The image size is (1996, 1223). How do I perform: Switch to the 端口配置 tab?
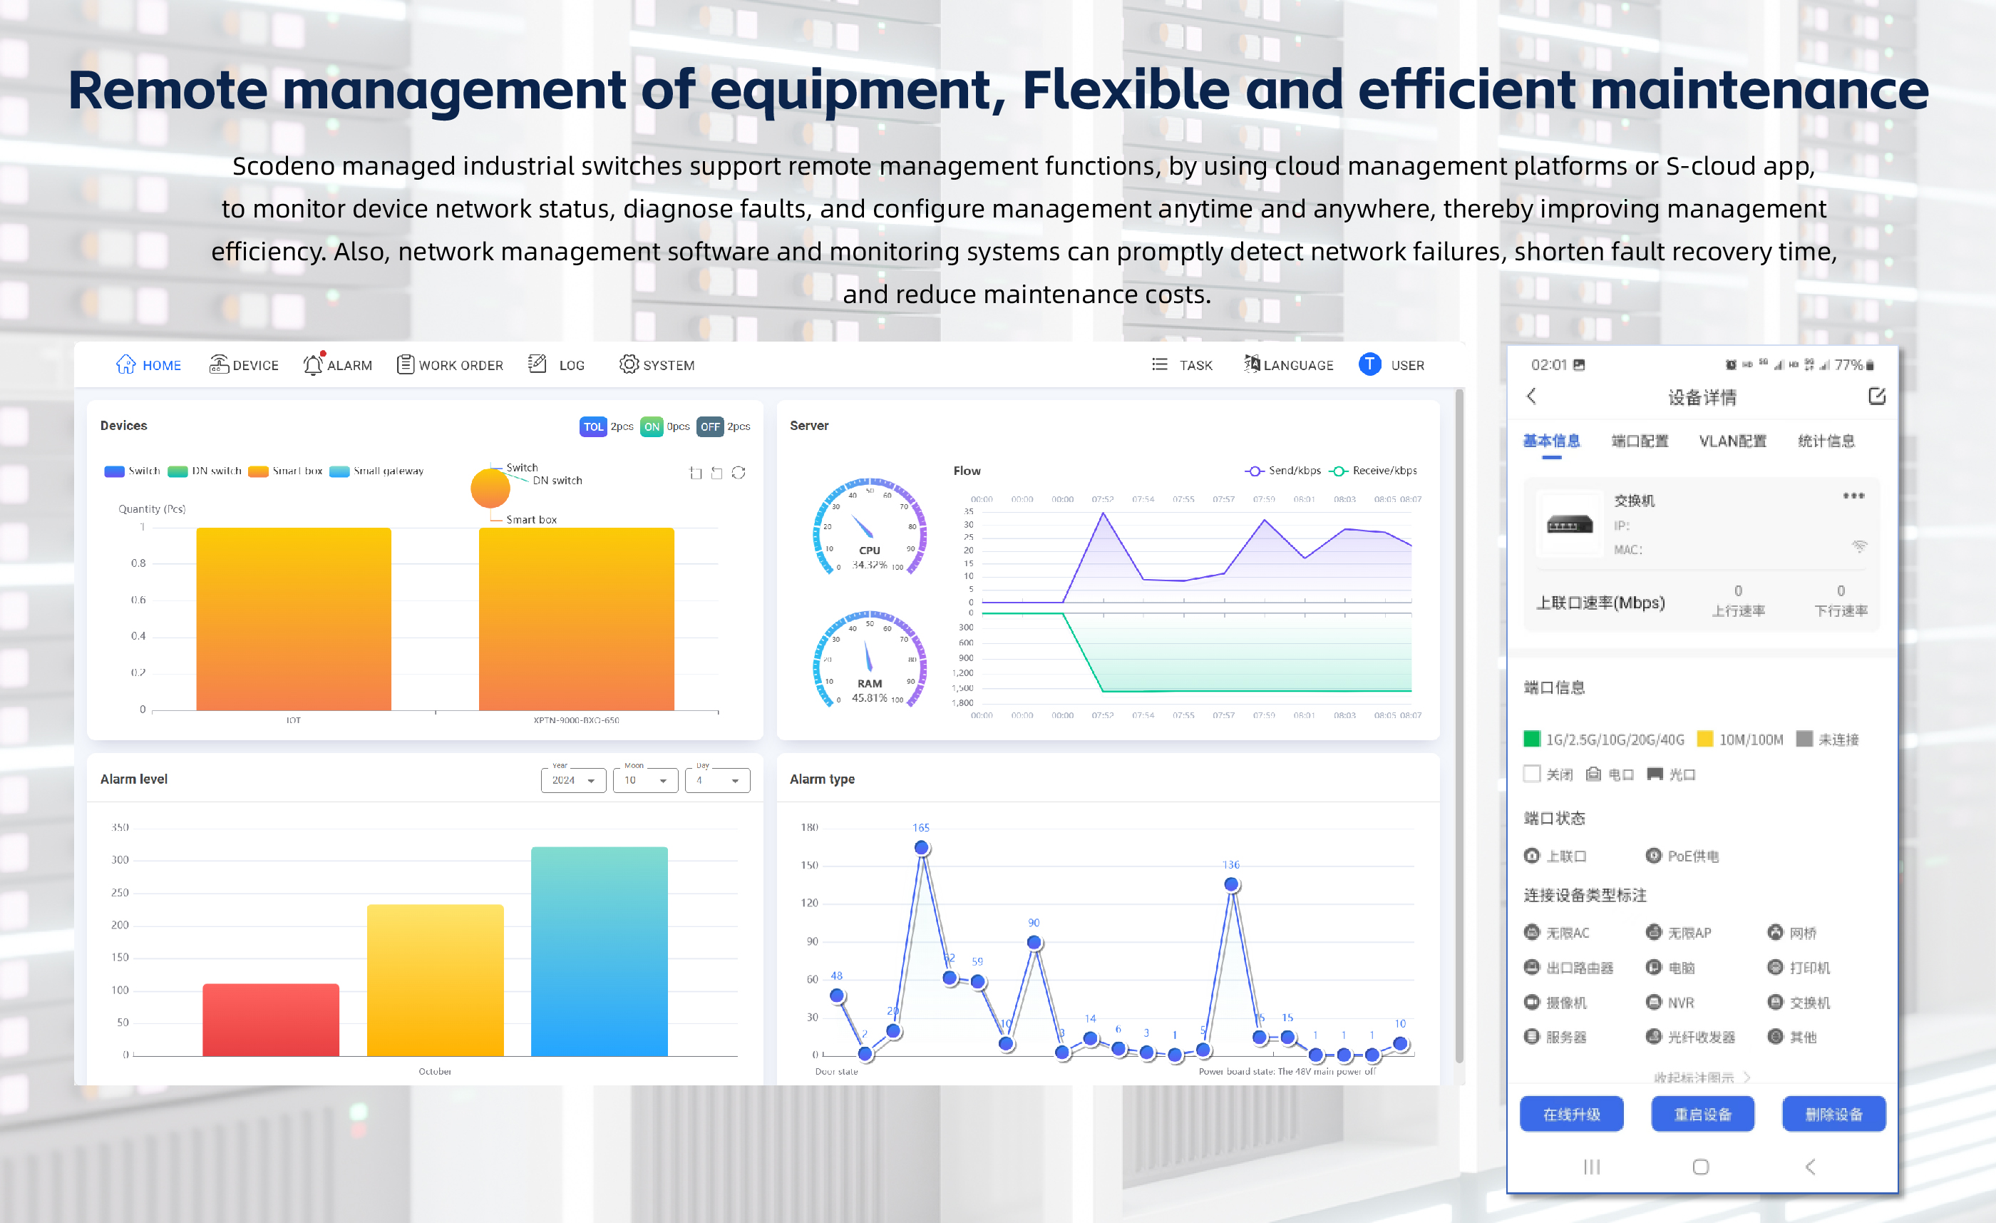pos(1639,441)
